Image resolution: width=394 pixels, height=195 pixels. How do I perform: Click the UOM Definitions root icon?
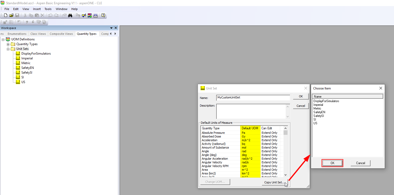8,39
